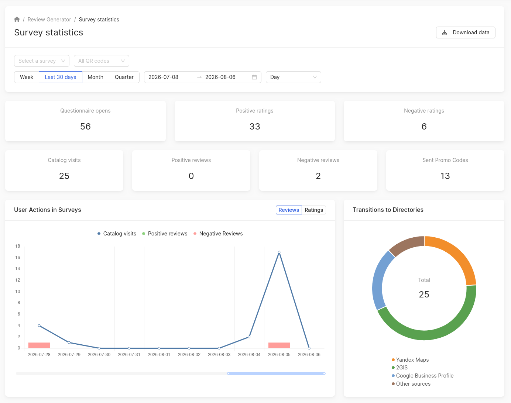Viewport: 511px width, 403px height.
Task: Click the Download data button
Action: (x=466, y=32)
